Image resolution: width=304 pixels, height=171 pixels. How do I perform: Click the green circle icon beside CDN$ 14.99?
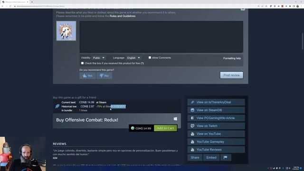(x=133, y=128)
